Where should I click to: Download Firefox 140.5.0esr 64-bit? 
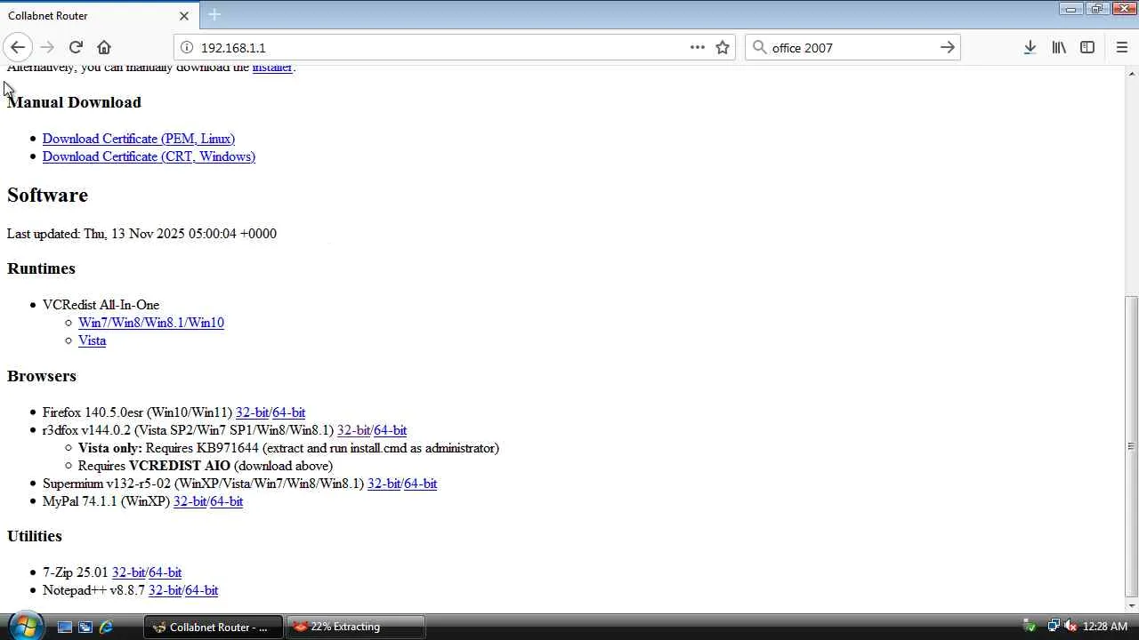(x=289, y=412)
